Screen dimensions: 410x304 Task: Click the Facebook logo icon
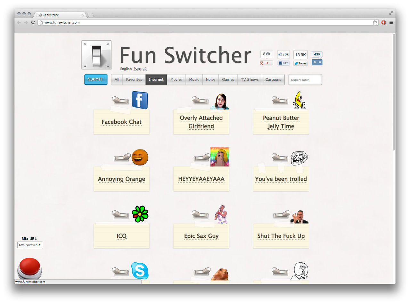coord(140,100)
